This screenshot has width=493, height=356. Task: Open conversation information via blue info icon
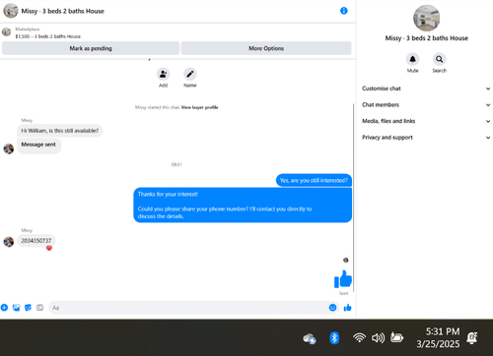344,11
